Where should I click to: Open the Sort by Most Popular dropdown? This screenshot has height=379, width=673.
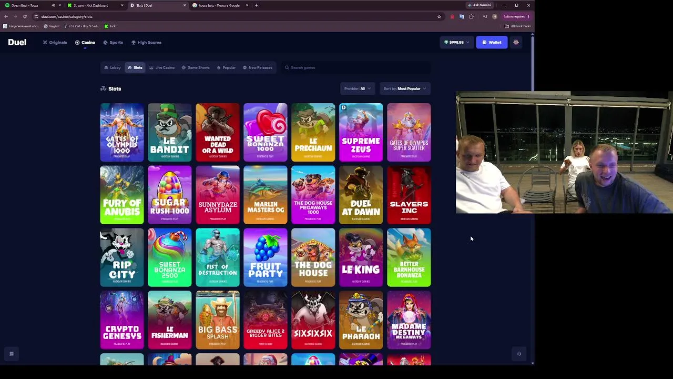(x=405, y=88)
